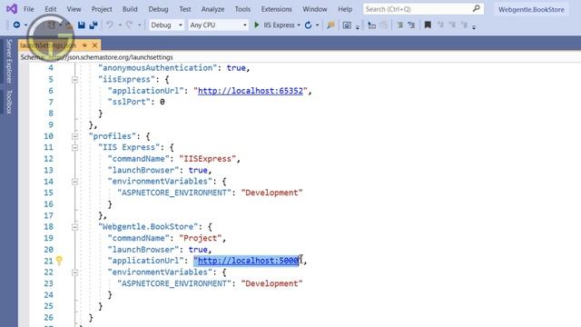Open the Build menu
Image resolution: width=581 pixels, height=327 pixels.
130,9
